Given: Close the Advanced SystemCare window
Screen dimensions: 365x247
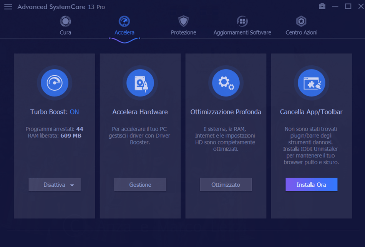Looking at the screenshot, I should pos(361,6).
